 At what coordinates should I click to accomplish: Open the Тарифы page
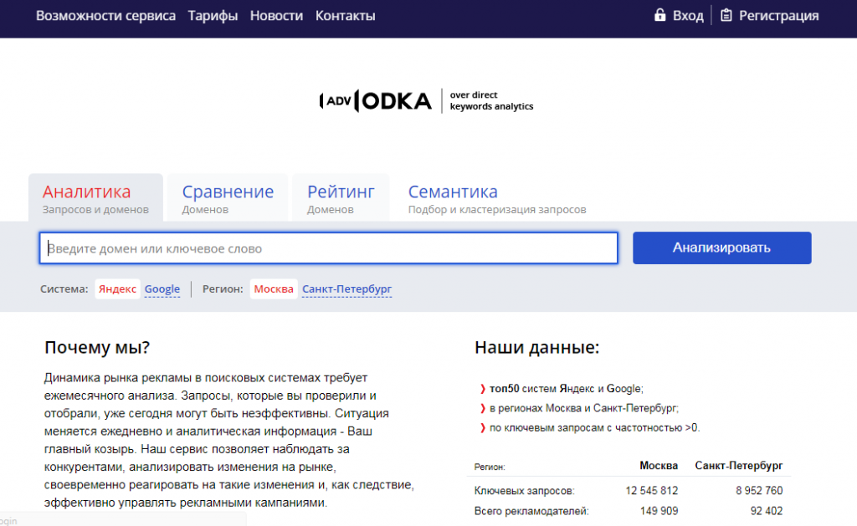213,15
